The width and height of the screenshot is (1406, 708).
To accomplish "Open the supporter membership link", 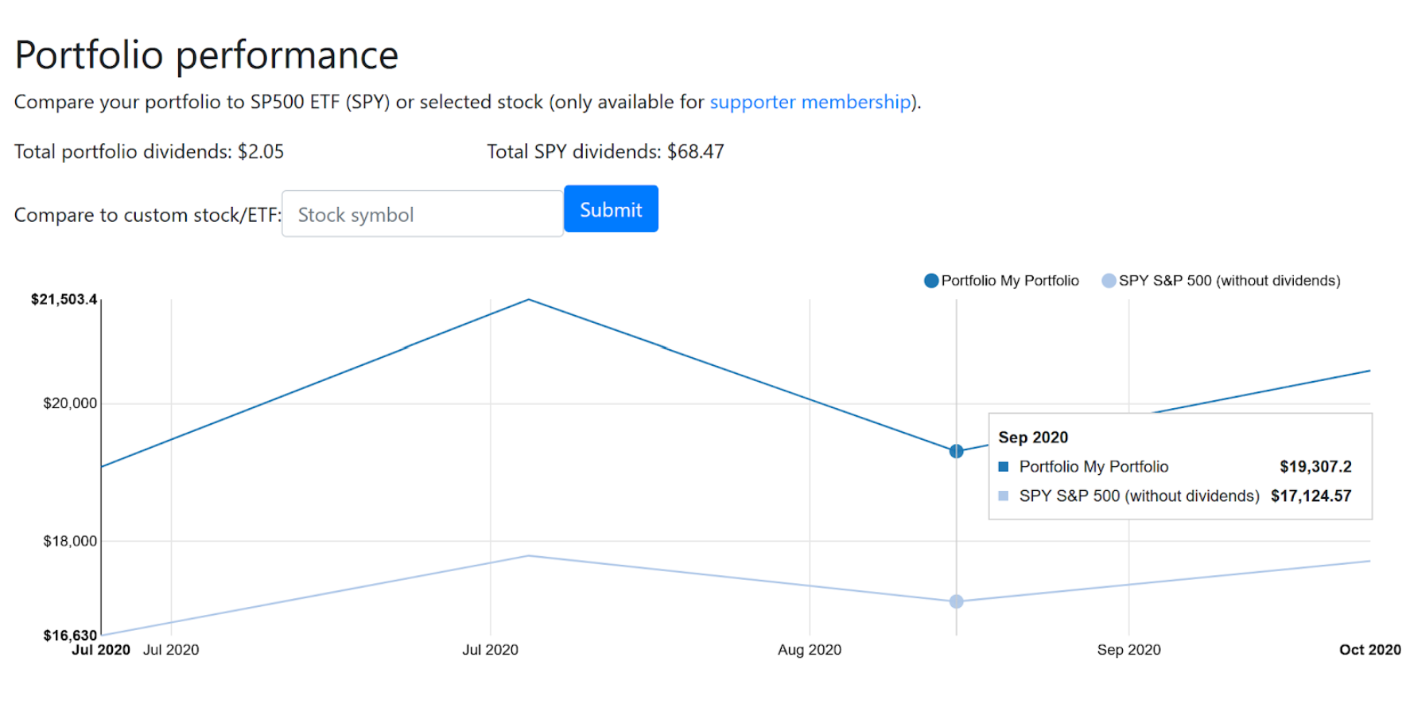I will tap(810, 102).
